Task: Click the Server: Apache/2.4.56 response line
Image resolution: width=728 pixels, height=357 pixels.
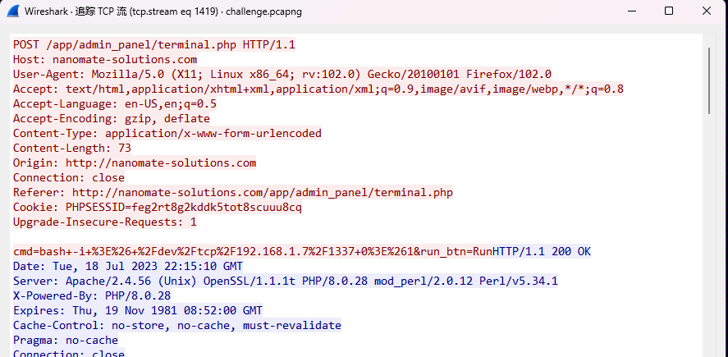Action: [x=286, y=281]
